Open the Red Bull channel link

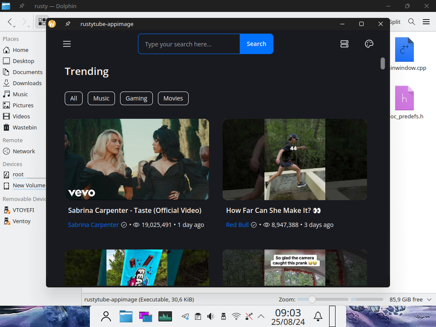point(237,225)
